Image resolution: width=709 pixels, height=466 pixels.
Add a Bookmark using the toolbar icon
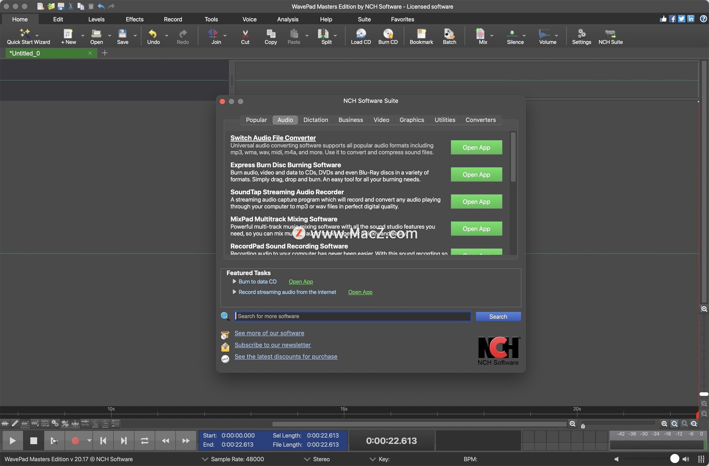click(421, 36)
